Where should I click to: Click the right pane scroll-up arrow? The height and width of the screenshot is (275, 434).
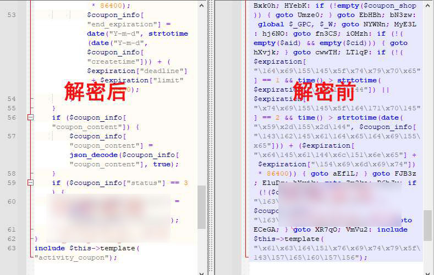(428, 5)
